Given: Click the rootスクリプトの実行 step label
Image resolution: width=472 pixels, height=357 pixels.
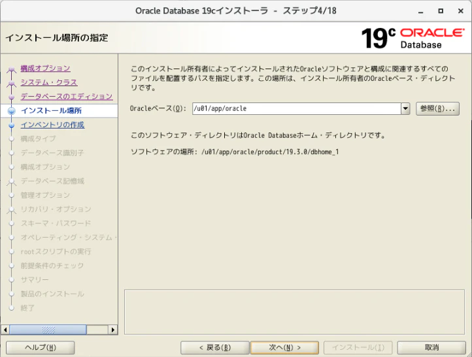Looking at the screenshot, I should click(56, 251).
